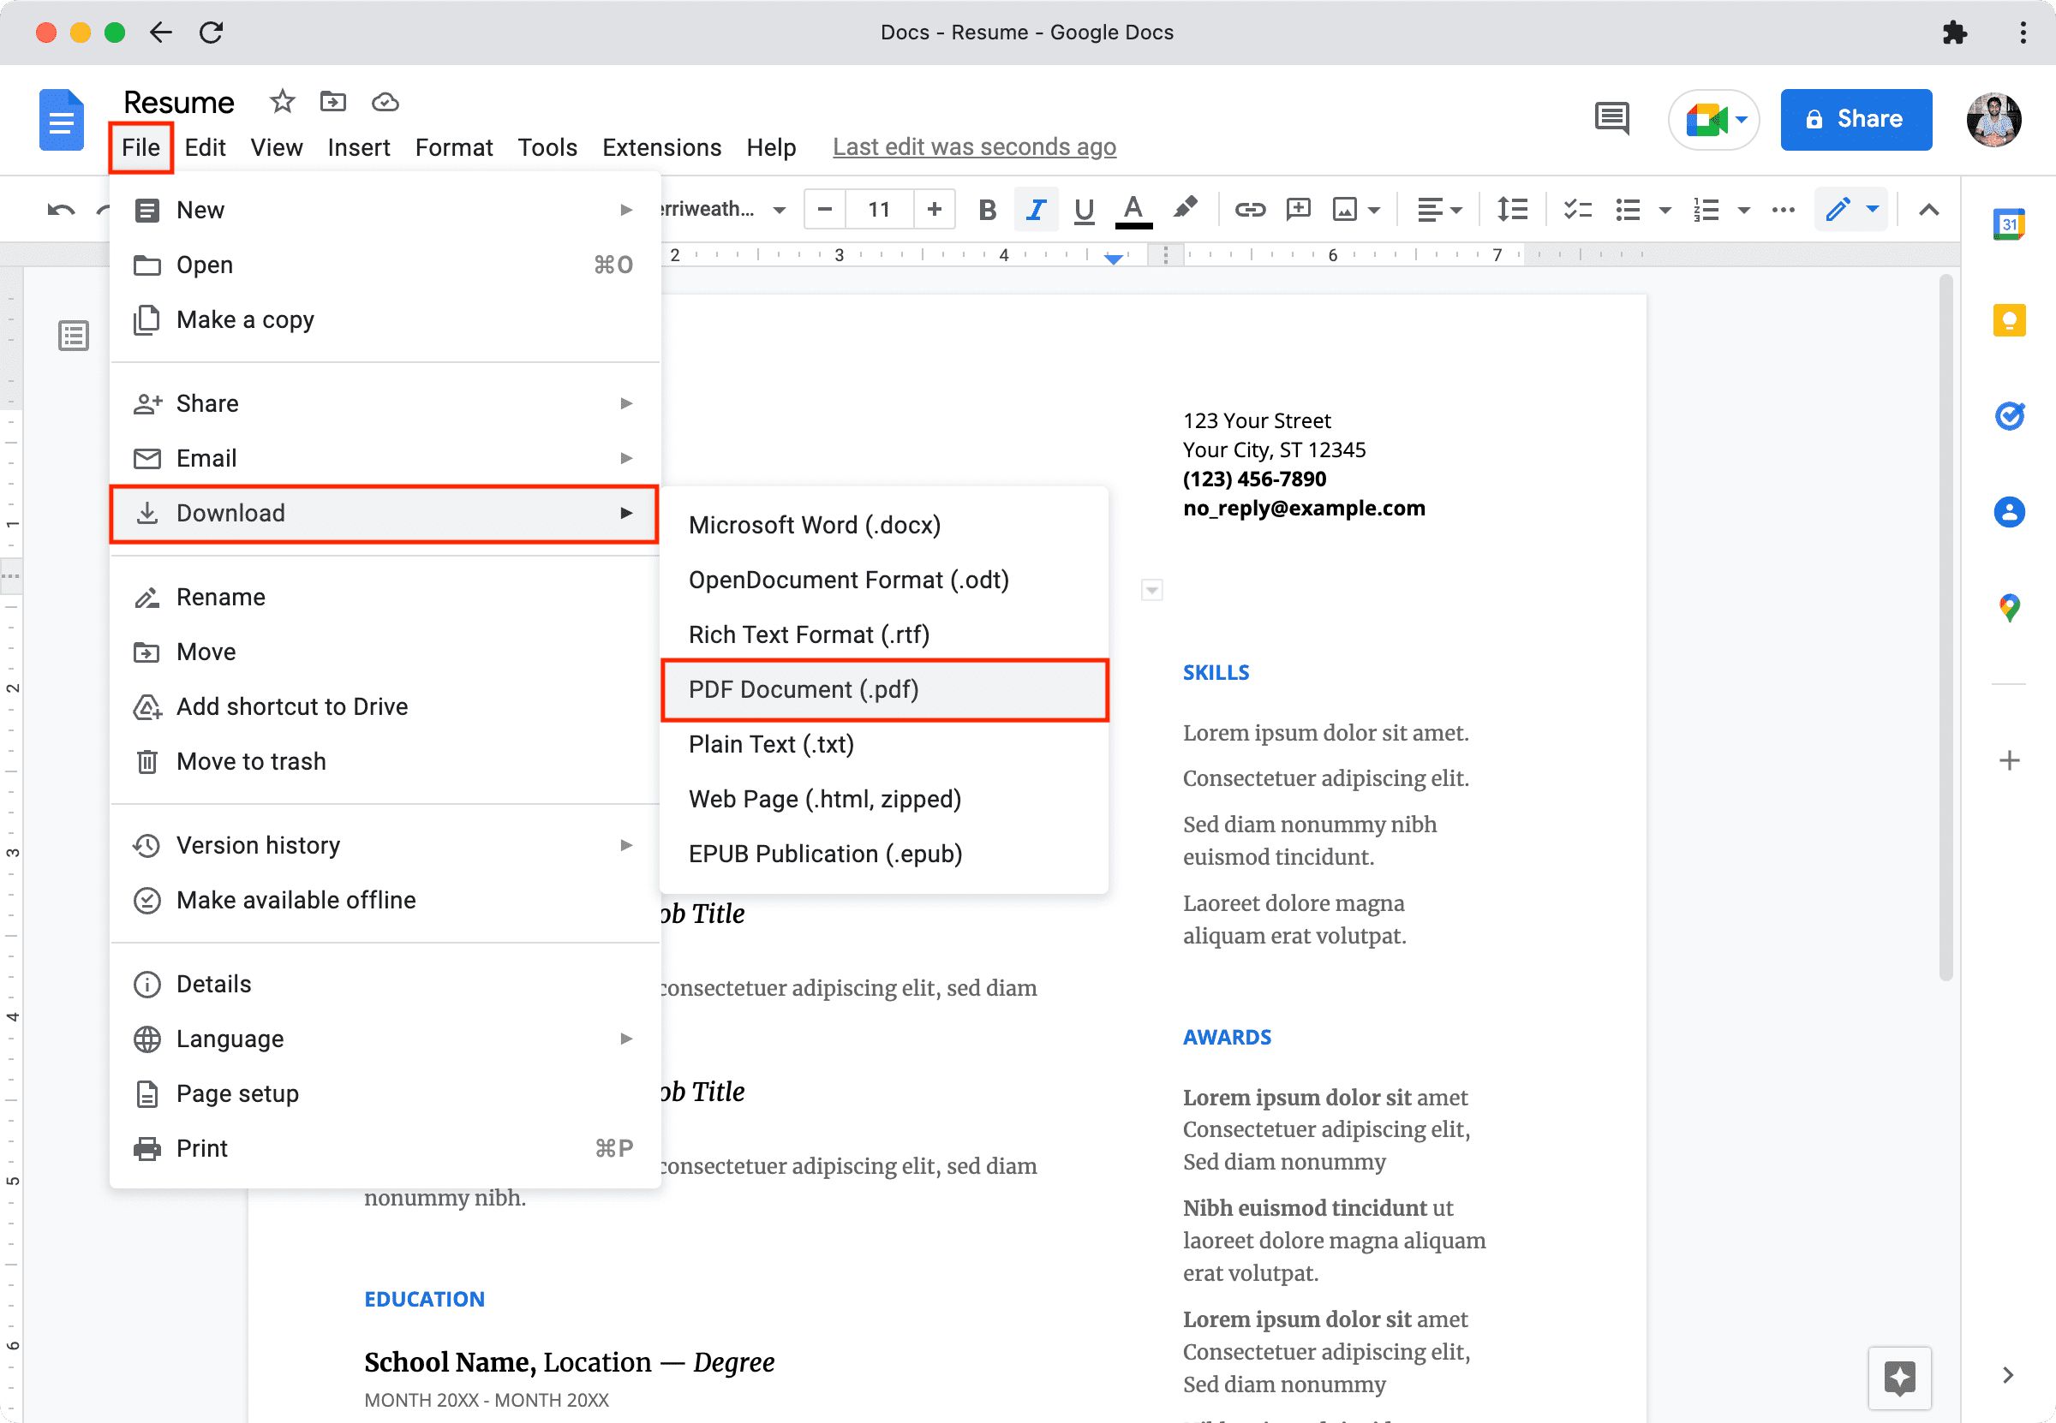The width and height of the screenshot is (2056, 1423).
Task: Select PDF Document (.pdf) download option
Action: pos(802,689)
